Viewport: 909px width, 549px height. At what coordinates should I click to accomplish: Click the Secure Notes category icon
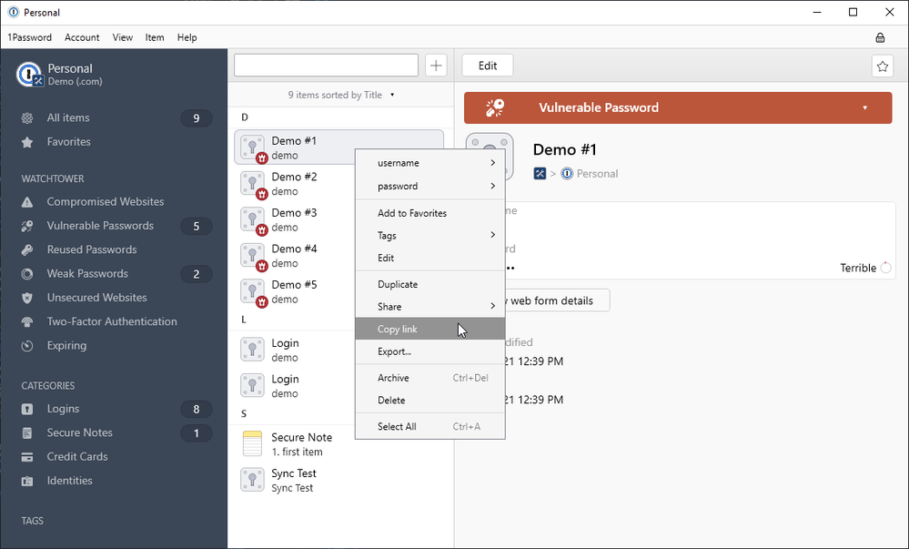point(27,433)
